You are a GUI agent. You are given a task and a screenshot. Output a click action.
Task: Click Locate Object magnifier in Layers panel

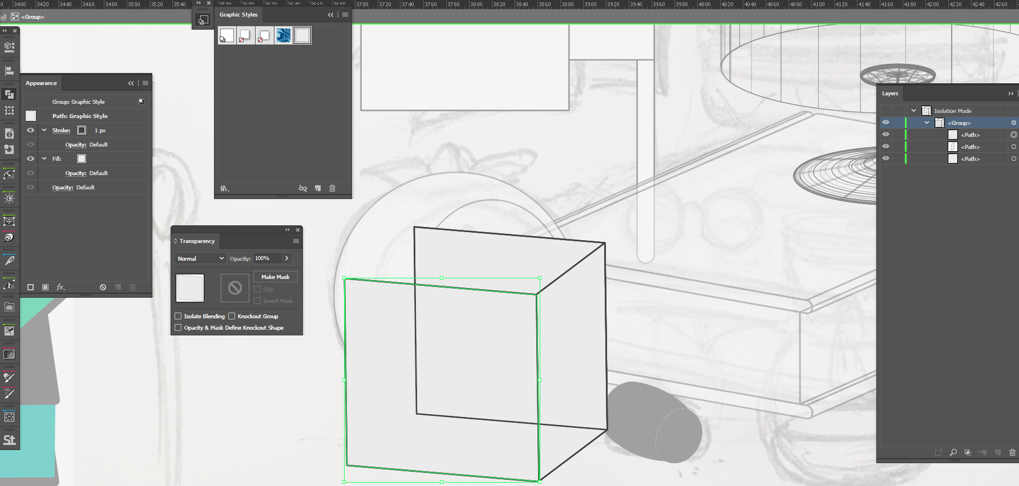pyautogui.click(x=953, y=452)
